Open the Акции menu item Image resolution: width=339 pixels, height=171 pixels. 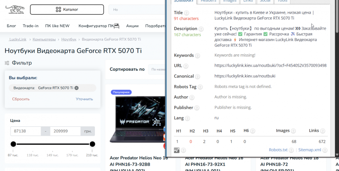coord(132,26)
